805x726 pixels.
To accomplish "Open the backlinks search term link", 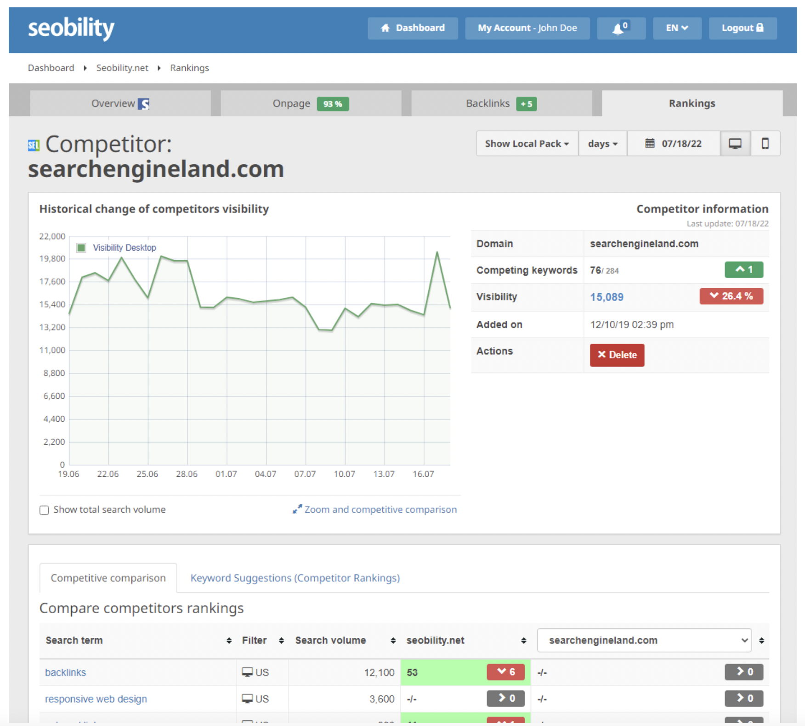I will [65, 672].
